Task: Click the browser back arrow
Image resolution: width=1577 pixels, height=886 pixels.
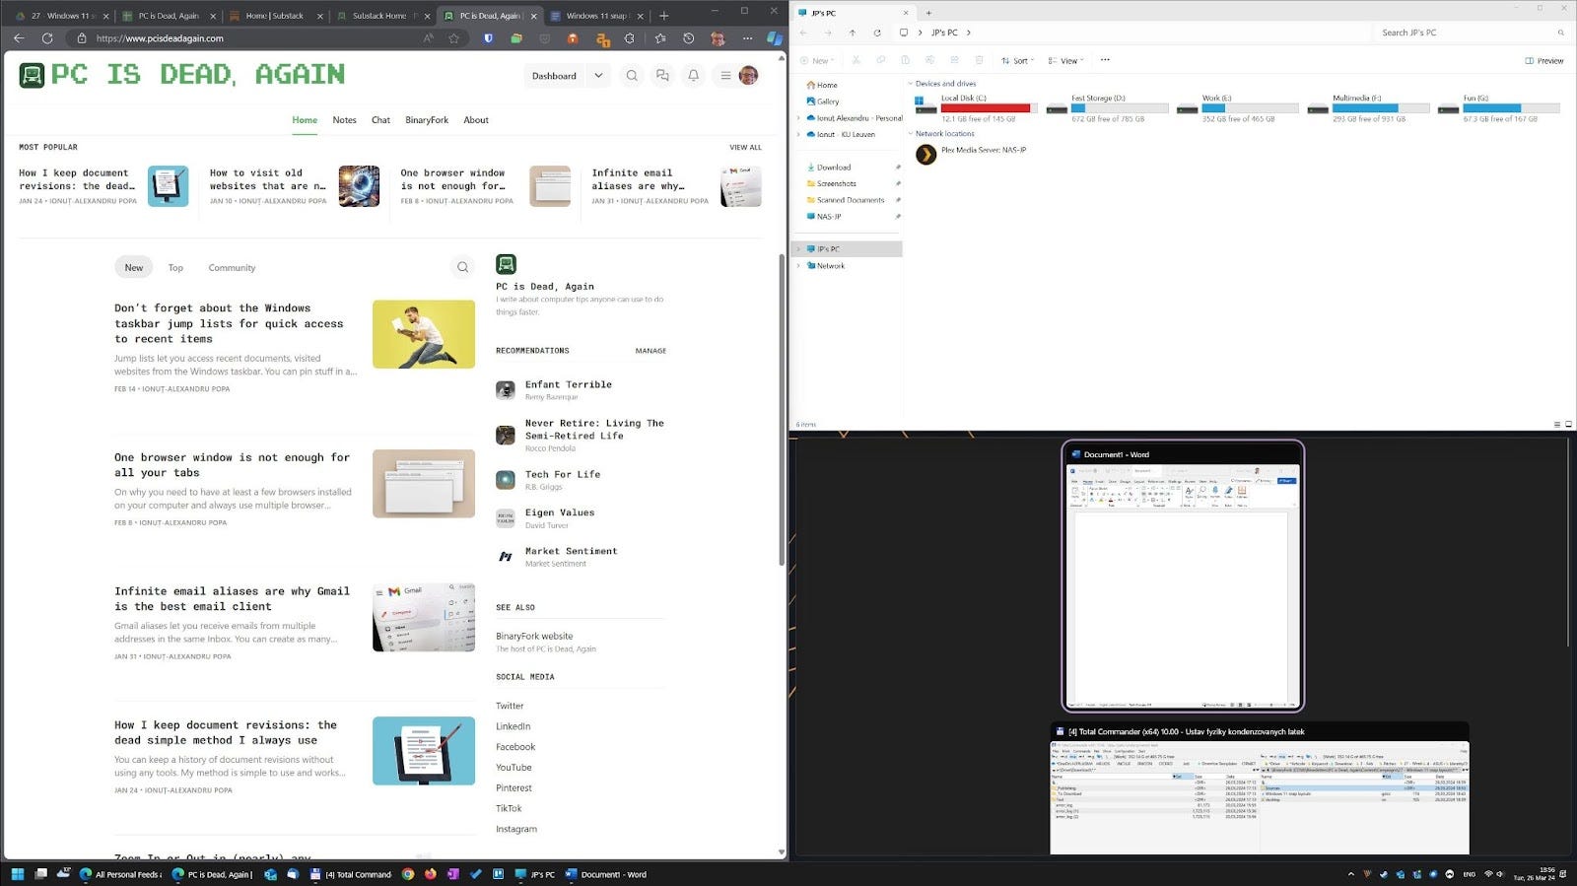Action: pos(19,38)
